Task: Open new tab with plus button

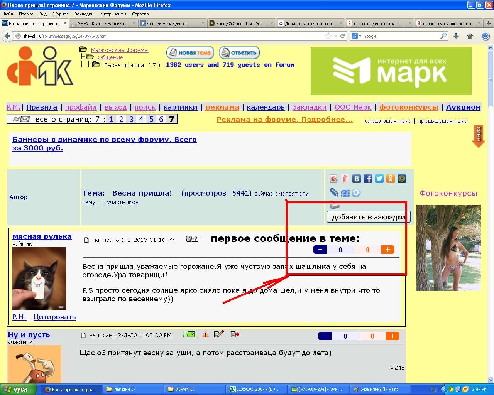Action: [488, 23]
